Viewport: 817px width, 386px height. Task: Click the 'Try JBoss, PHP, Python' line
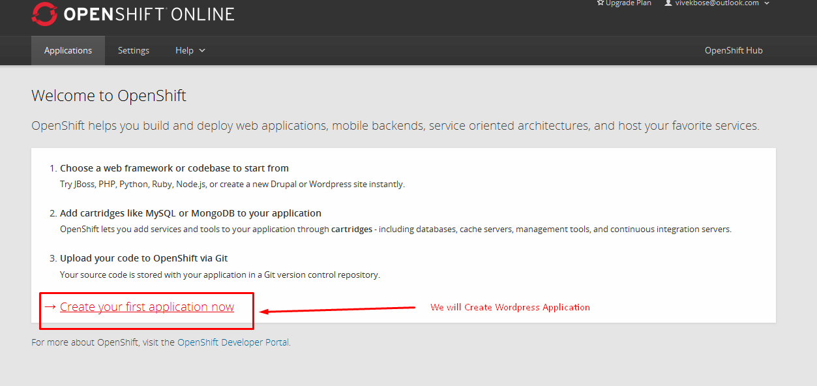(232, 185)
